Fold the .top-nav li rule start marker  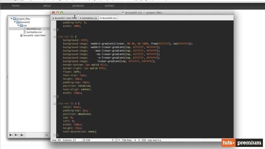coord(55,37)
